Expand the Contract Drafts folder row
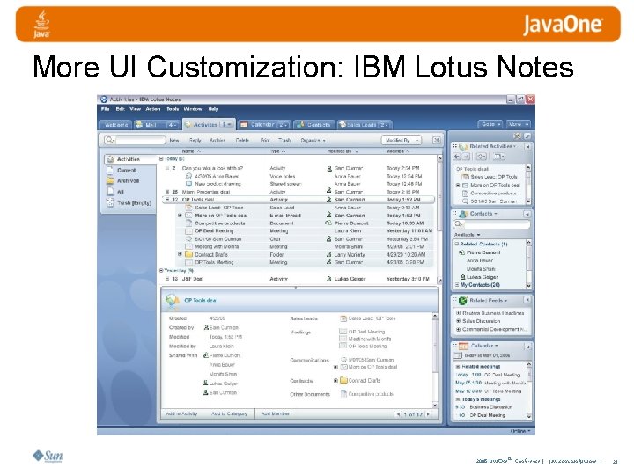The height and width of the screenshot is (475, 634). point(180,254)
